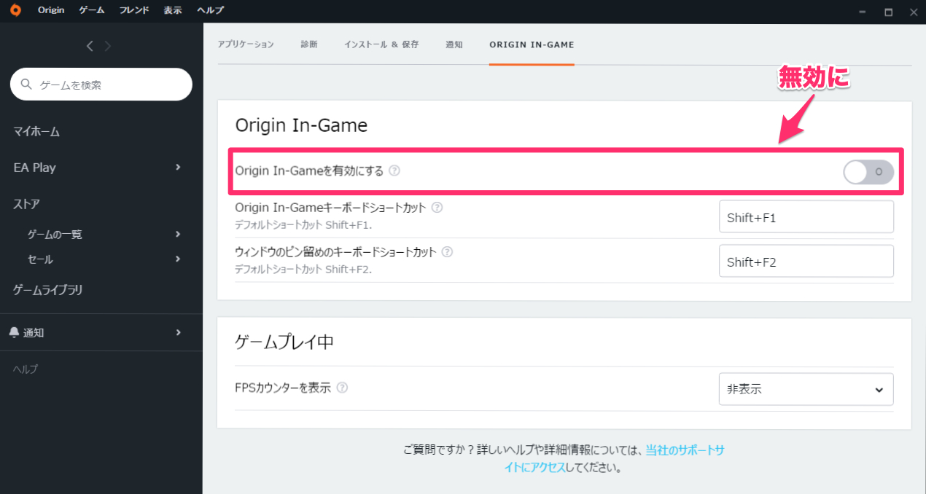Expand the EA Play sidebar chevron
The height and width of the screenshot is (494, 926).
tap(179, 168)
